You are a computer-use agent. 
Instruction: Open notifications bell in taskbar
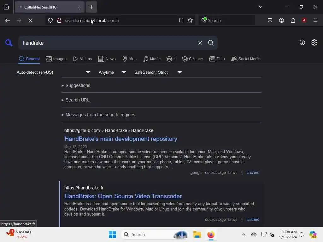pos(302,234)
